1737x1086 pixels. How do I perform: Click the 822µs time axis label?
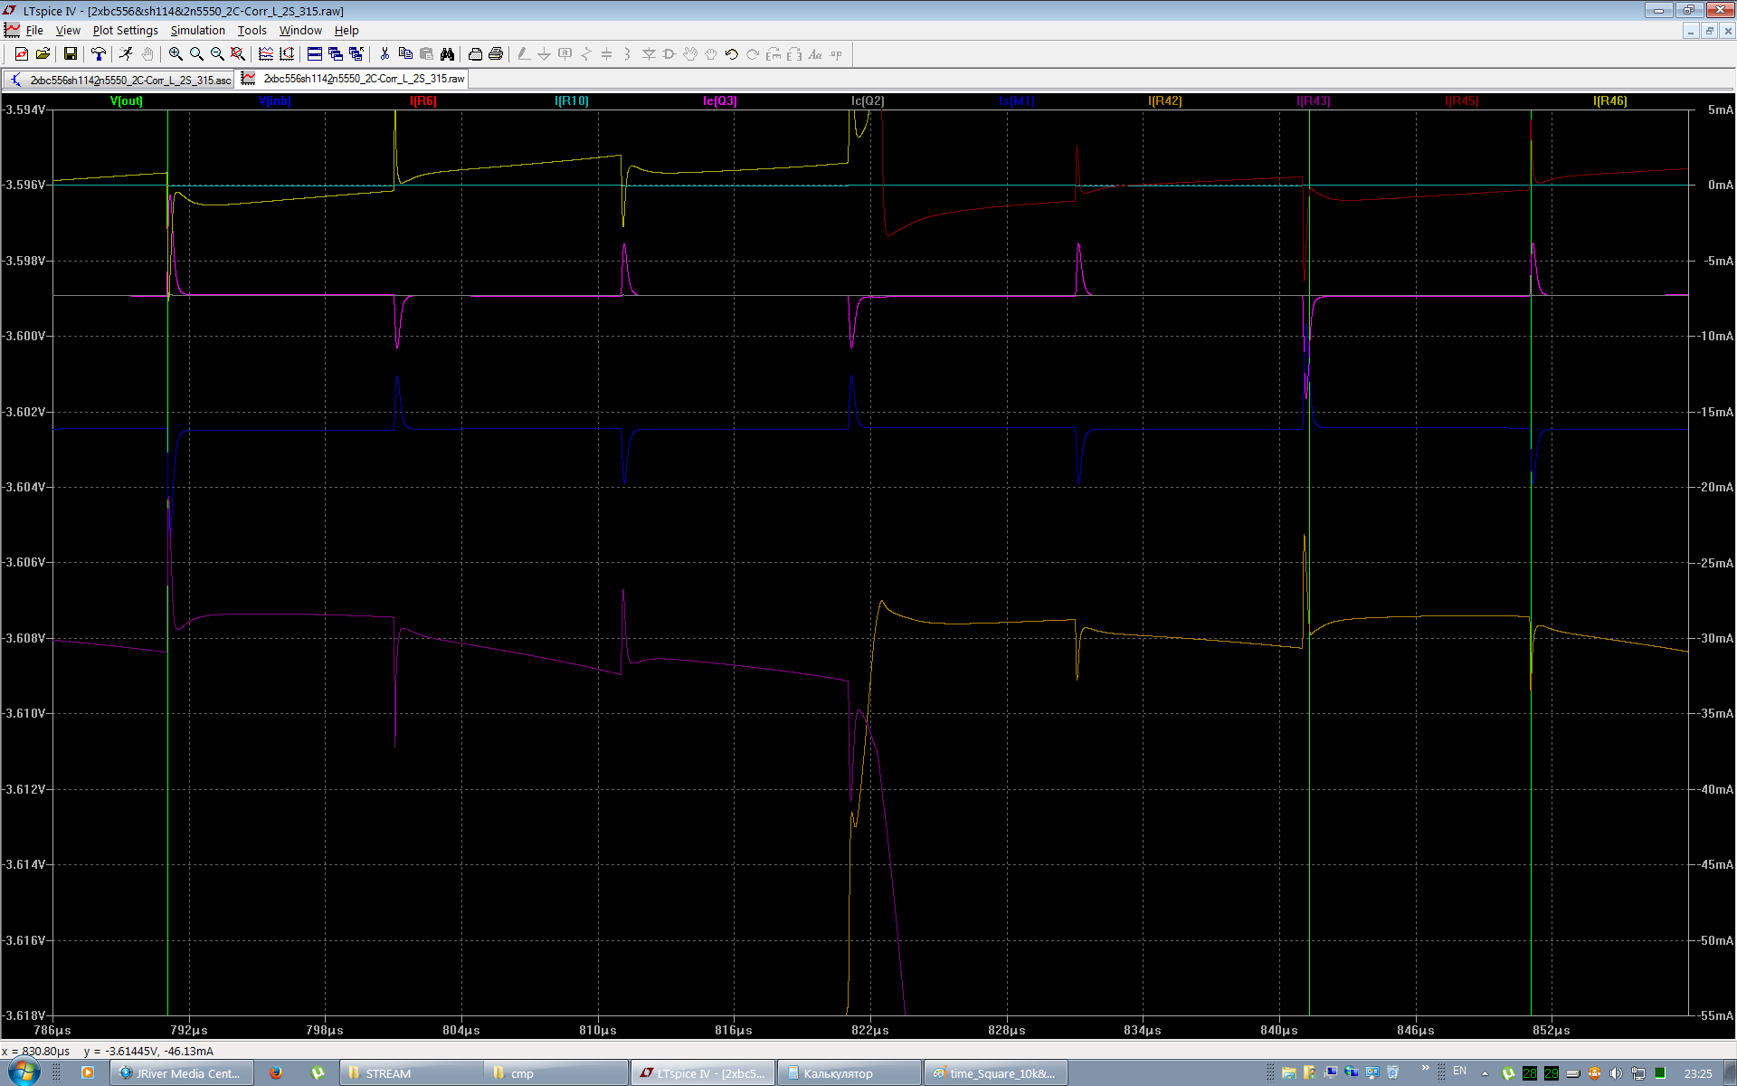click(870, 1030)
